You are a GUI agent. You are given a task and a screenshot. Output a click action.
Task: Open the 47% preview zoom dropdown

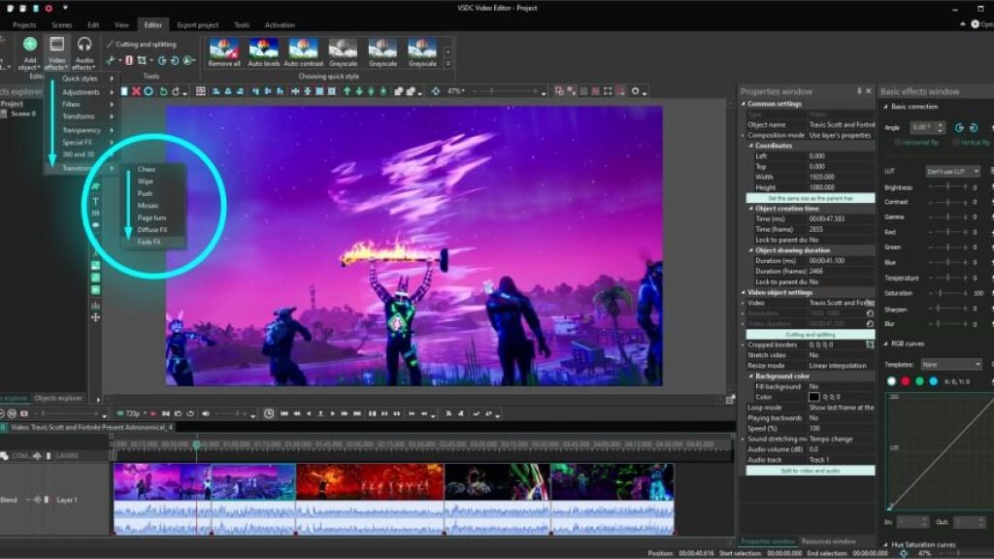tap(456, 91)
